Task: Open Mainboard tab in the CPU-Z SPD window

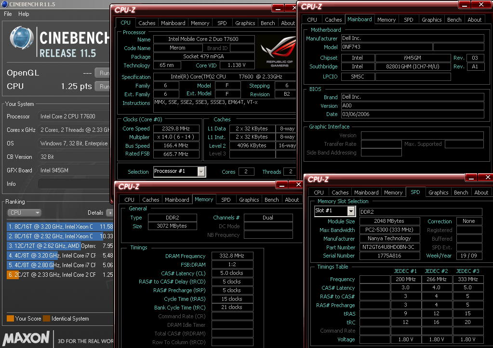Action: (366, 193)
